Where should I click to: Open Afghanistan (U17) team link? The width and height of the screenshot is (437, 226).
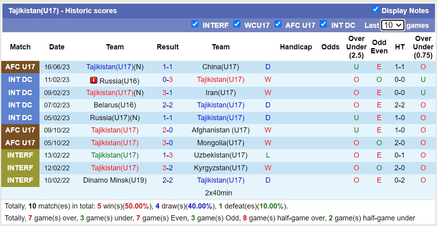point(220,130)
